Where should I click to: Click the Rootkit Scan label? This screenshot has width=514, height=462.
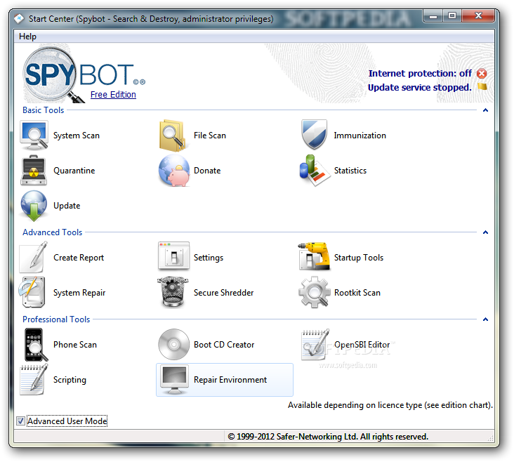(357, 293)
